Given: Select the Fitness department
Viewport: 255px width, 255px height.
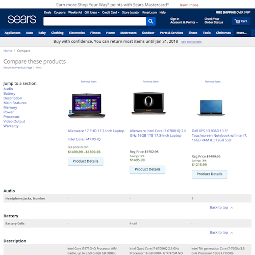Looking at the screenshot, I should [x=95, y=33].
